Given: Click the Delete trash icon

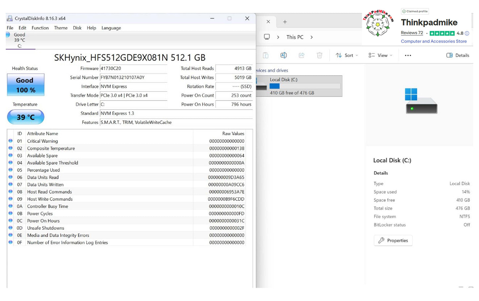Looking at the screenshot, I should [x=319, y=55].
